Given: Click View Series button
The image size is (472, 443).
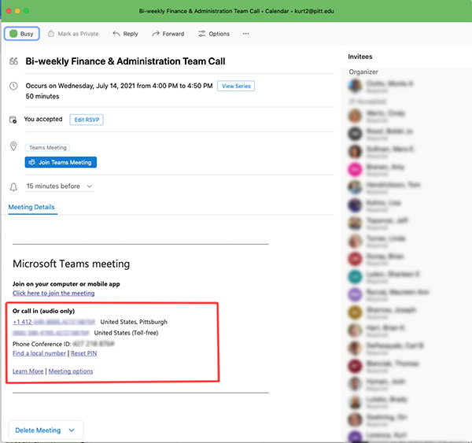Looking at the screenshot, I should coord(236,86).
